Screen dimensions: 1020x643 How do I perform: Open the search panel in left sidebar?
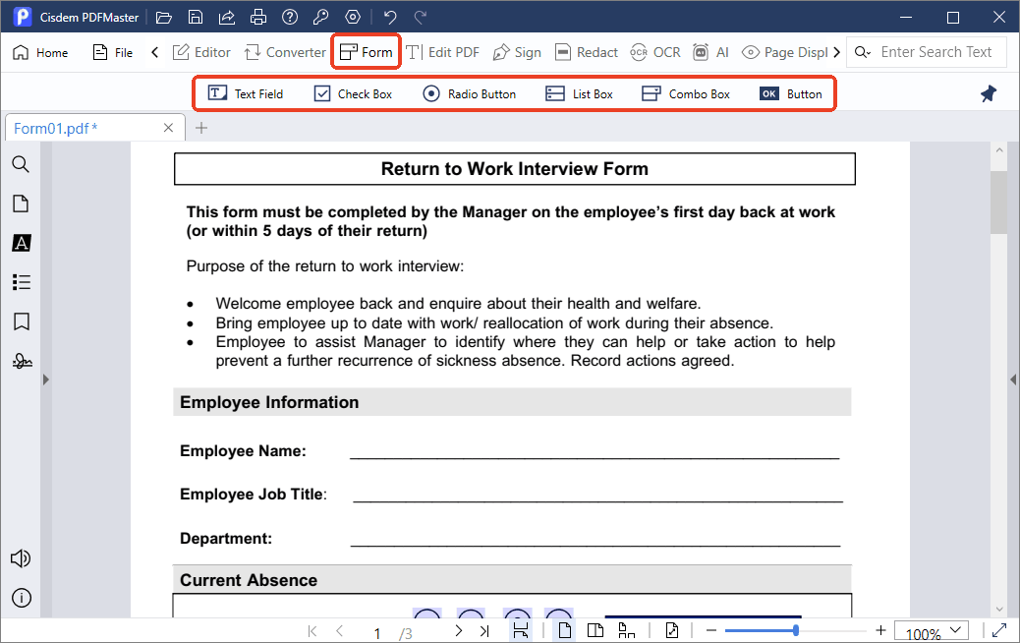pyautogui.click(x=21, y=164)
